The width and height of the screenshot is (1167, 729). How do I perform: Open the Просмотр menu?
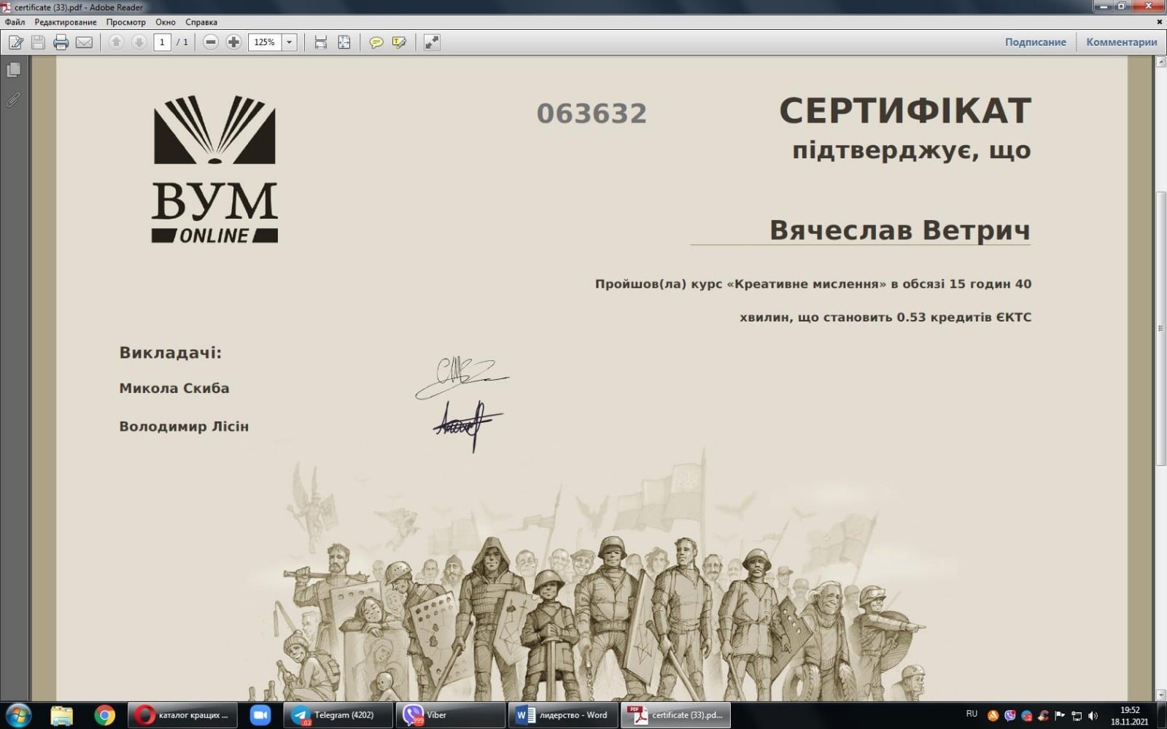(125, 22)
